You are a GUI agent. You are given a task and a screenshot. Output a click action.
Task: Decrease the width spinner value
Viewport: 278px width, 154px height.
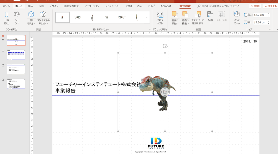coord(268,24)
